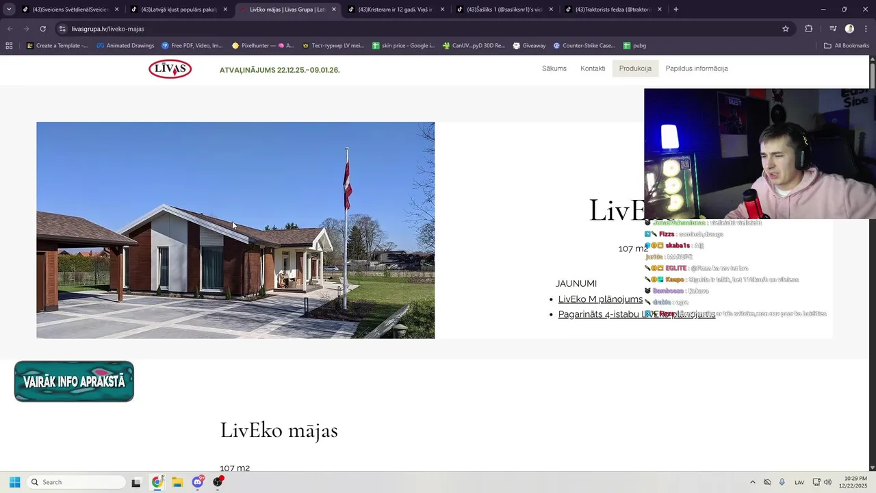Close the Latvijā kļust populārs tab

tap(225, 10)
